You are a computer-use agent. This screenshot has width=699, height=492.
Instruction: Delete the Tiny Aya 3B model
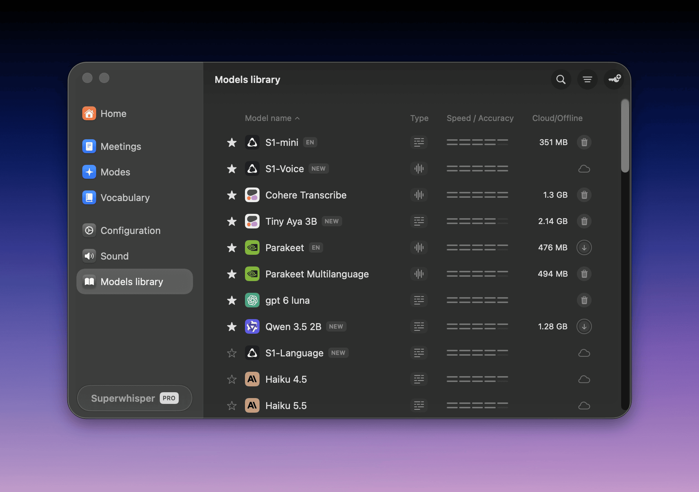click(584, 221)
